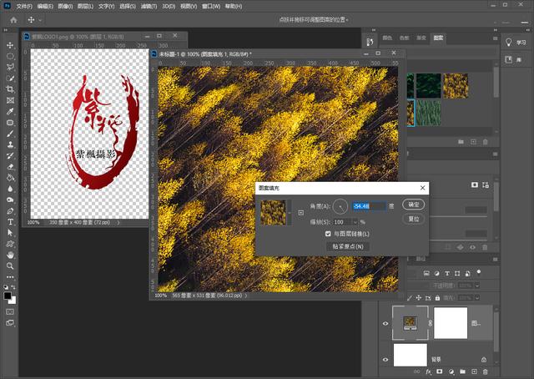The image size is (534, 379).
Task: Hide the pattern fill layer eye
Action: click(385, 324)
